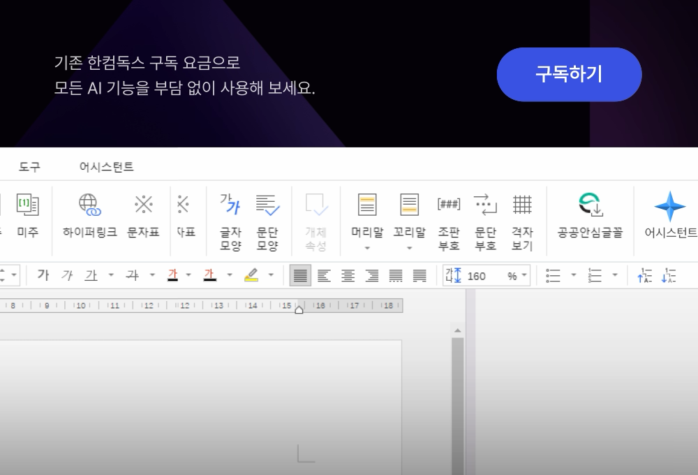Raise outline level one step
Image resolution: width=698 pixels, height=475 pixels.
644,275
